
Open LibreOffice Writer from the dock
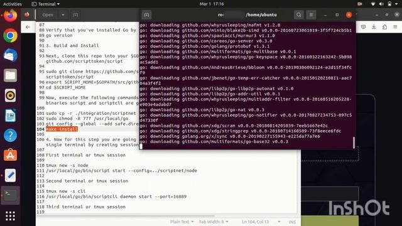click(x=10, y=116)
